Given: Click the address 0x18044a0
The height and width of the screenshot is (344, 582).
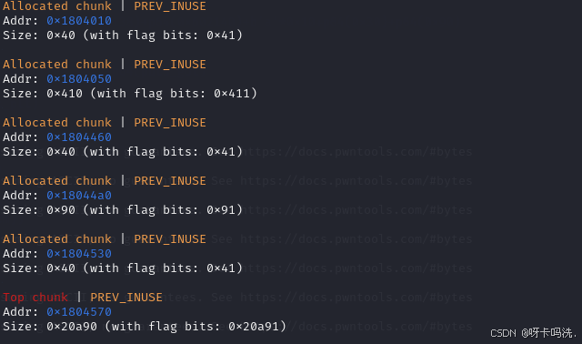Looking at the screenshot, I should click(79, 196).
